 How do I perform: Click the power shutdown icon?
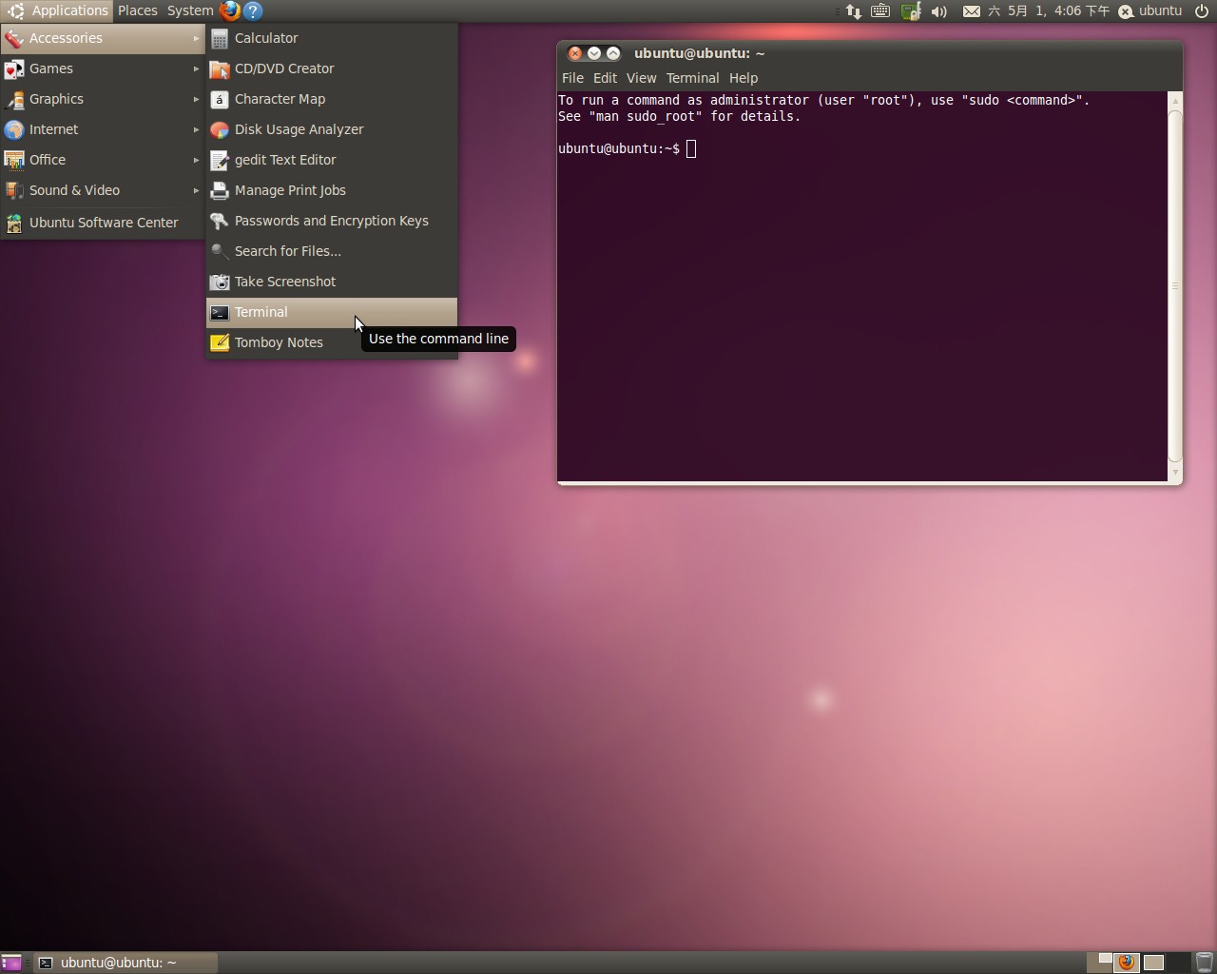tap(1202, 11)
